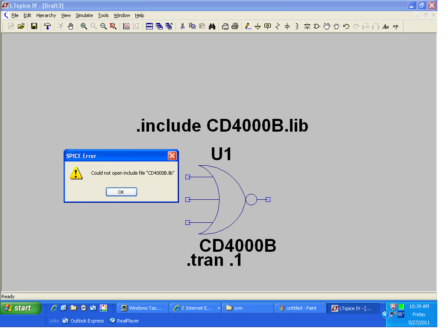
Task: Open the Tools menu
Action: (x=103, y=15)
